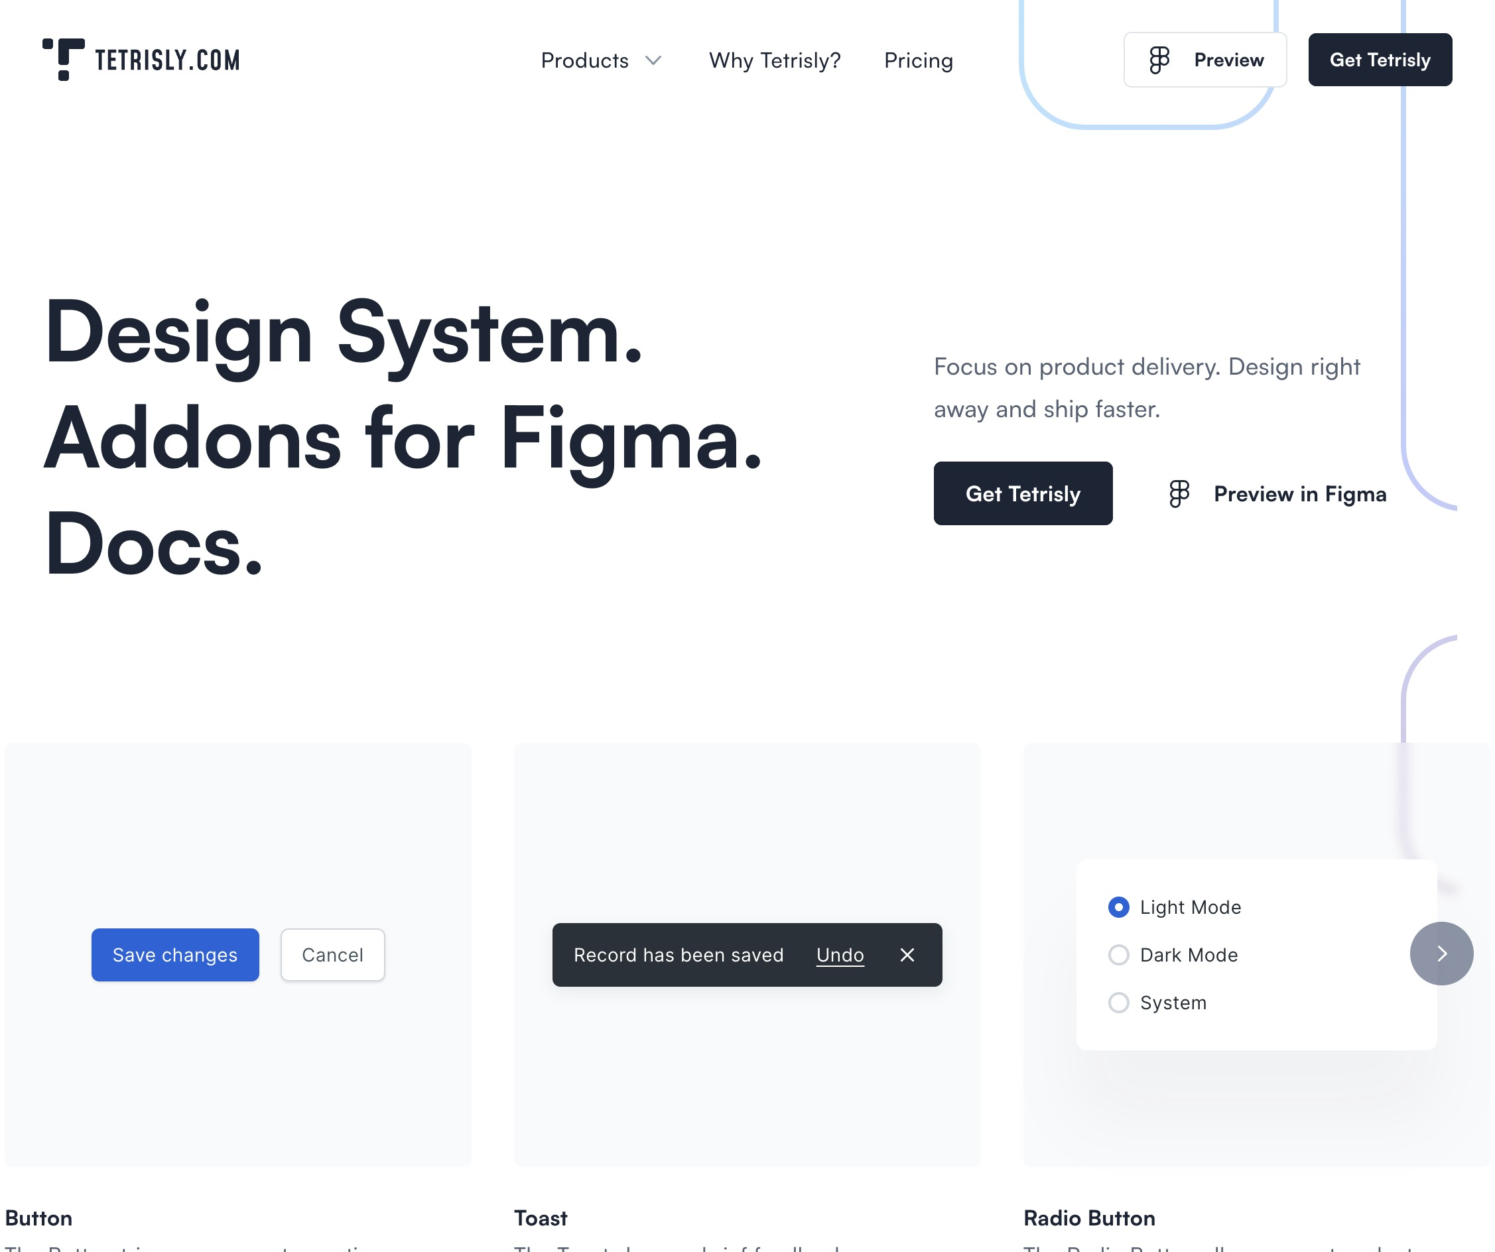
Task: Click the Tetrisly logo mark icon
Action: pyautogui.click(x=61, y=58)
